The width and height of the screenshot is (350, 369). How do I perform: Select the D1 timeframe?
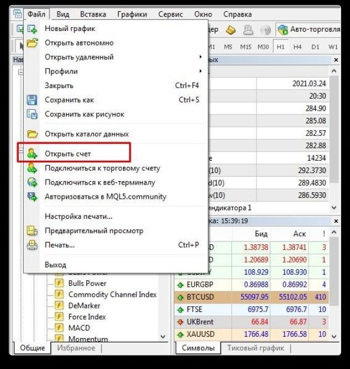315,47
